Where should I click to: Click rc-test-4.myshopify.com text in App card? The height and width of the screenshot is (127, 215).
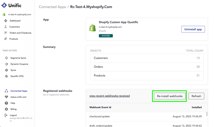click(x=110, y=27)
